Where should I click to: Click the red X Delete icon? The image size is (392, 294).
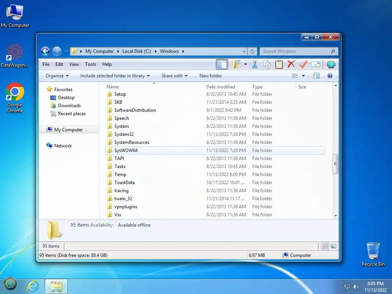pos(291,64)
